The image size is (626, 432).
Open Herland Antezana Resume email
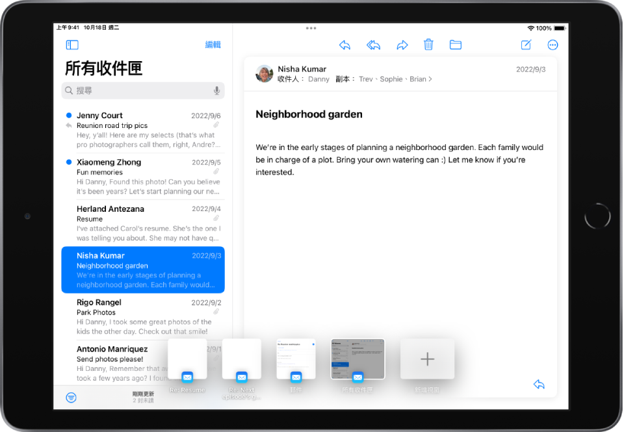coord(143,223)
